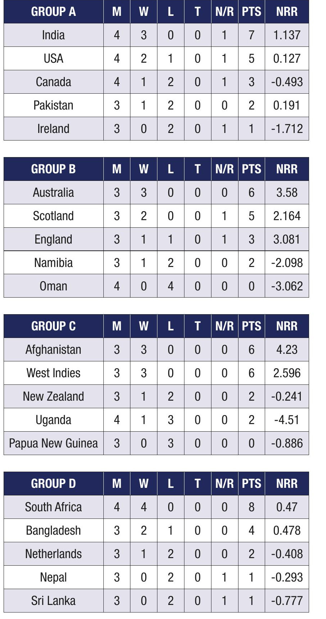Click India's NRR value 1.137
The height and width of the screenshot is (619, 326).
(x=287, y=35)
